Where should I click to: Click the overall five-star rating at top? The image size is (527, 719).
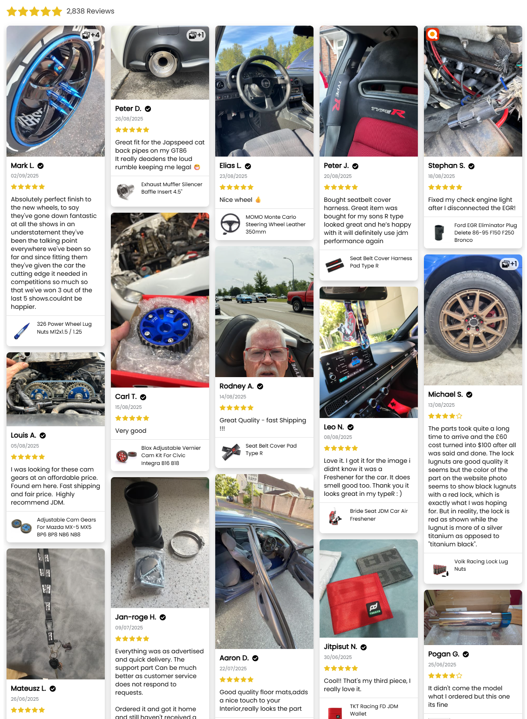34,11
